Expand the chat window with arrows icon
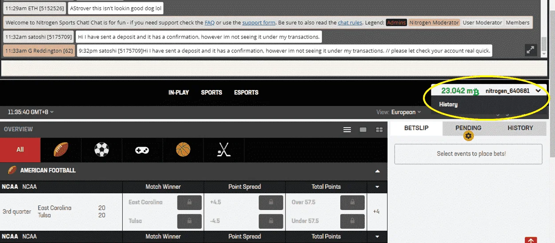 (530, 50)
